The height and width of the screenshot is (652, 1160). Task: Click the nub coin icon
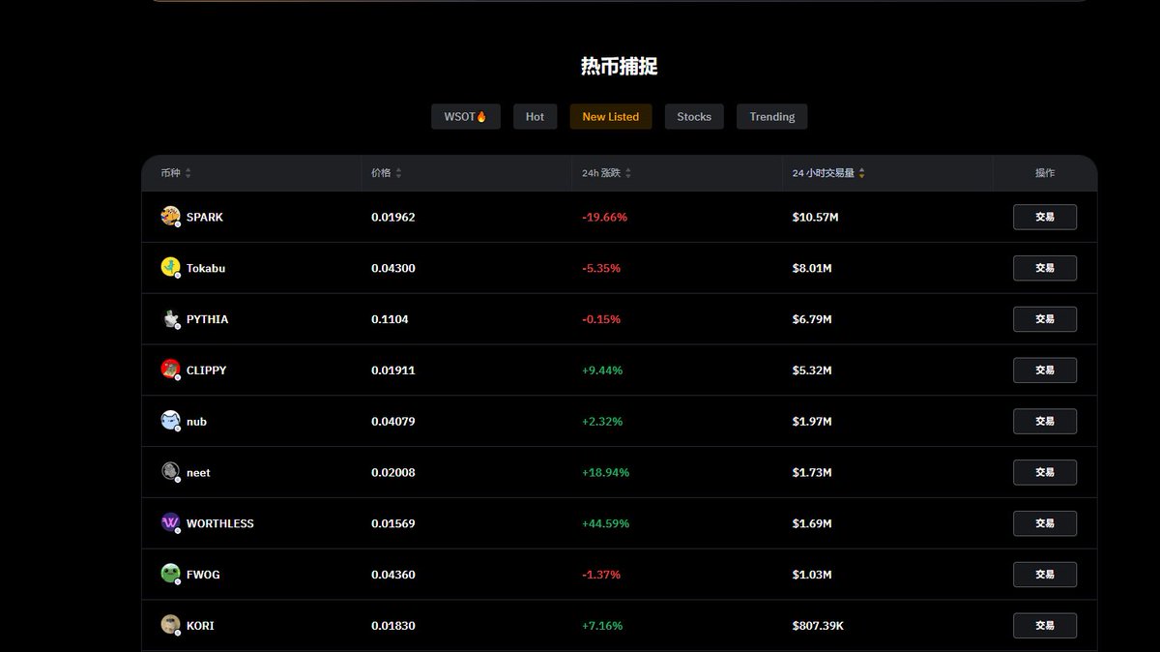(170, 421)
